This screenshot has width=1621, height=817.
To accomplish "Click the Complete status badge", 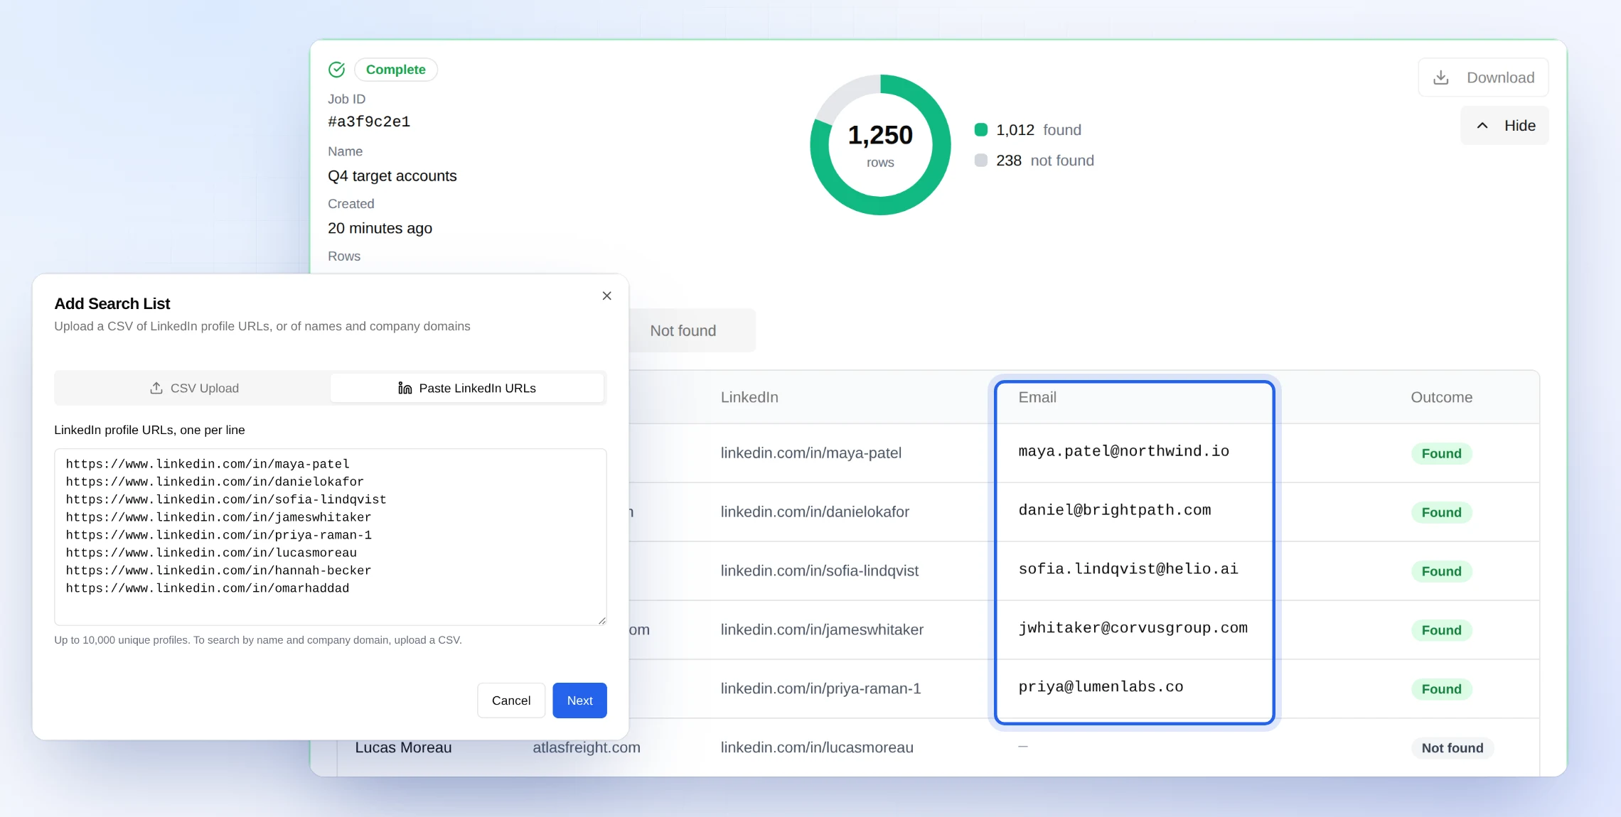I will tap(396, 70).
